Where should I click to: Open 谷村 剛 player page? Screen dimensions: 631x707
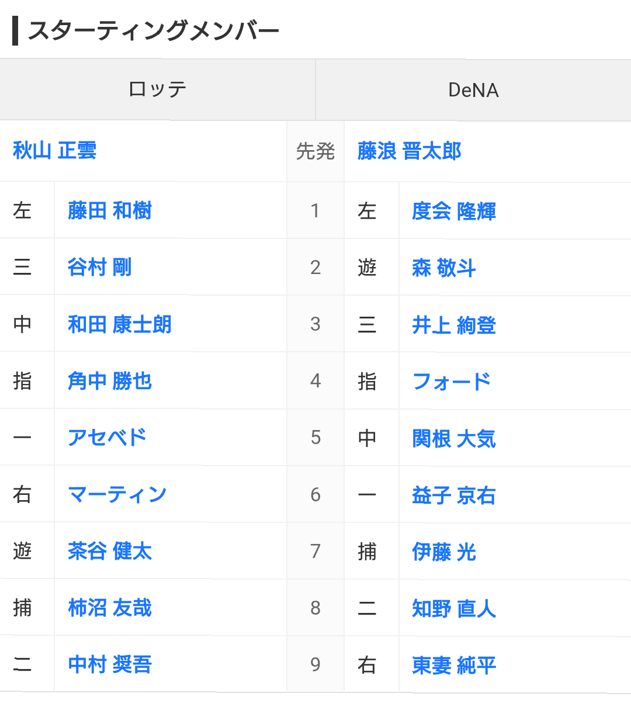(100, 267)
